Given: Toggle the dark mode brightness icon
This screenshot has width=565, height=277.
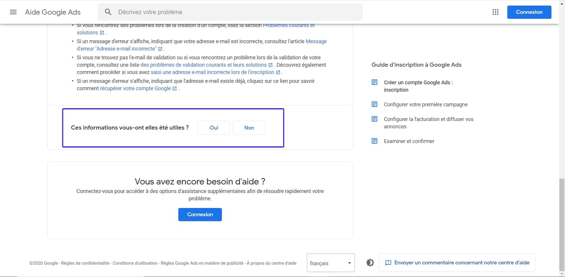Looking at the screenshot, I should pos(370,263).
